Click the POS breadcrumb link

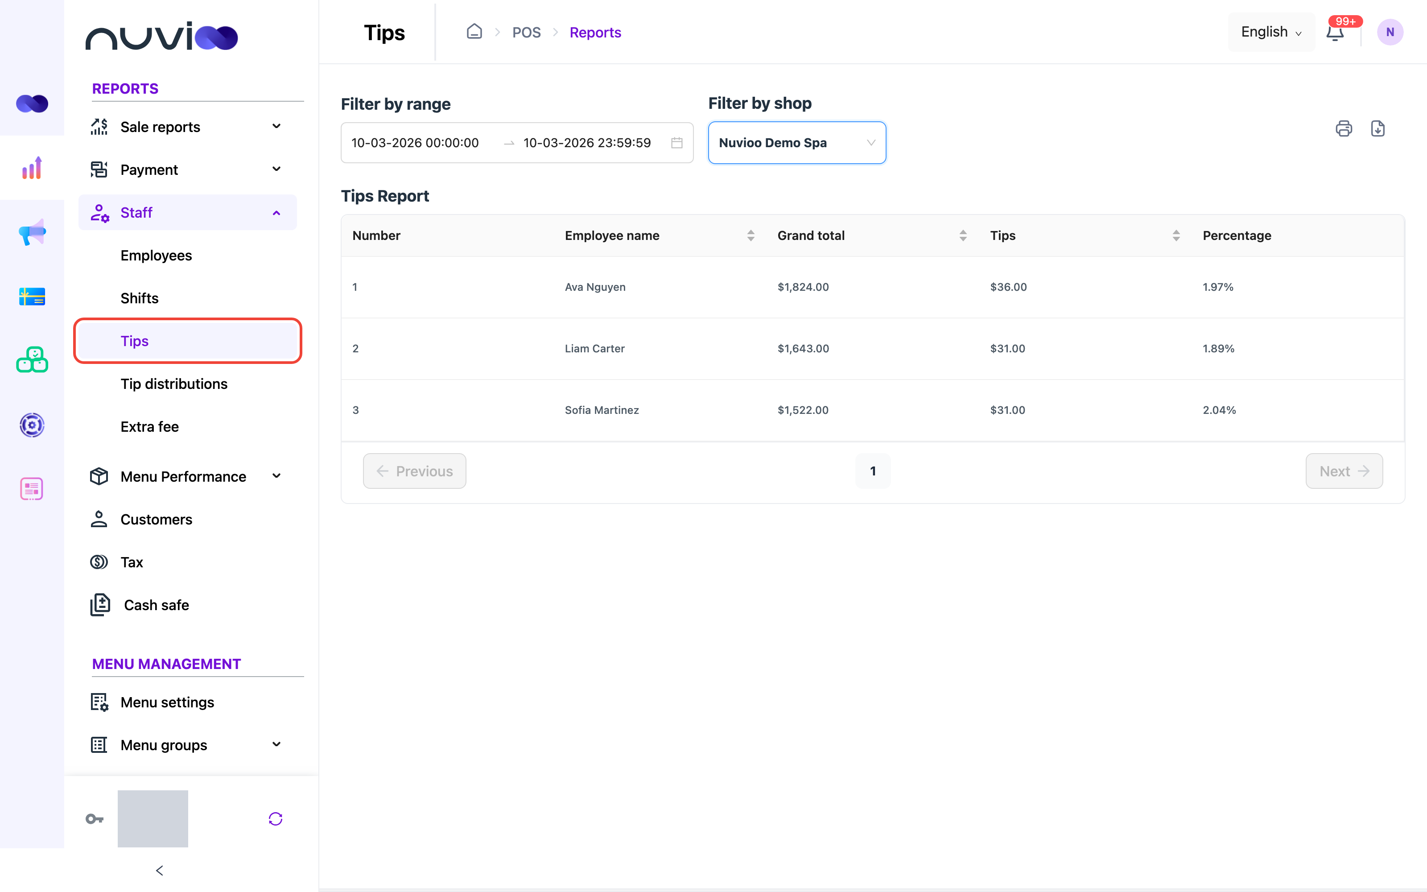tap(526, 33)
